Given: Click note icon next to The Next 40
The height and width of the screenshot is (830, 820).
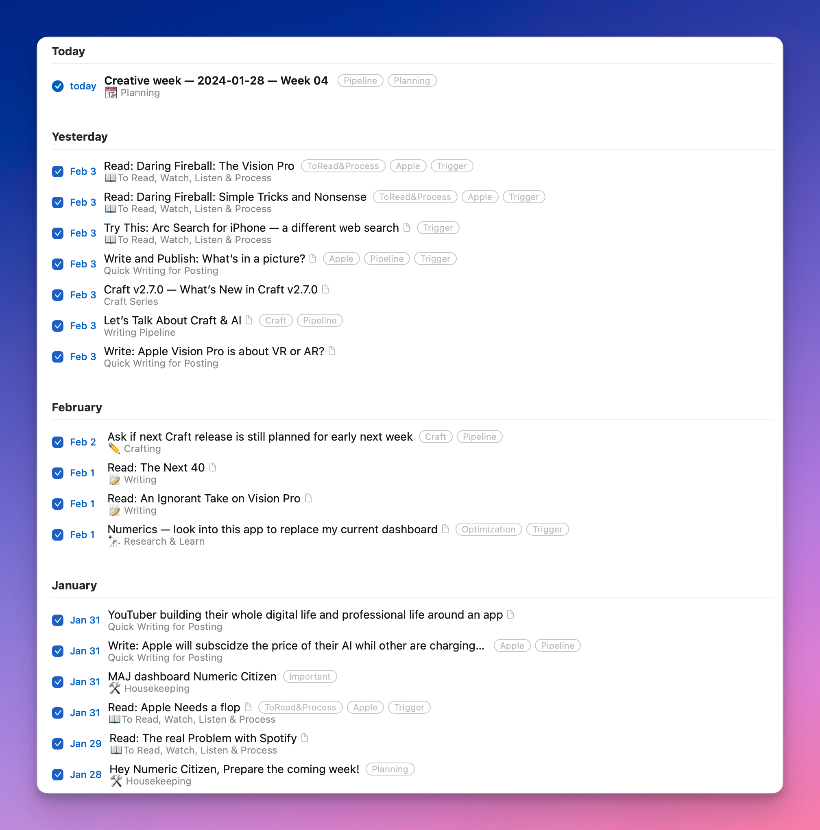Looking at the screenshot, I should click(212, 467).
